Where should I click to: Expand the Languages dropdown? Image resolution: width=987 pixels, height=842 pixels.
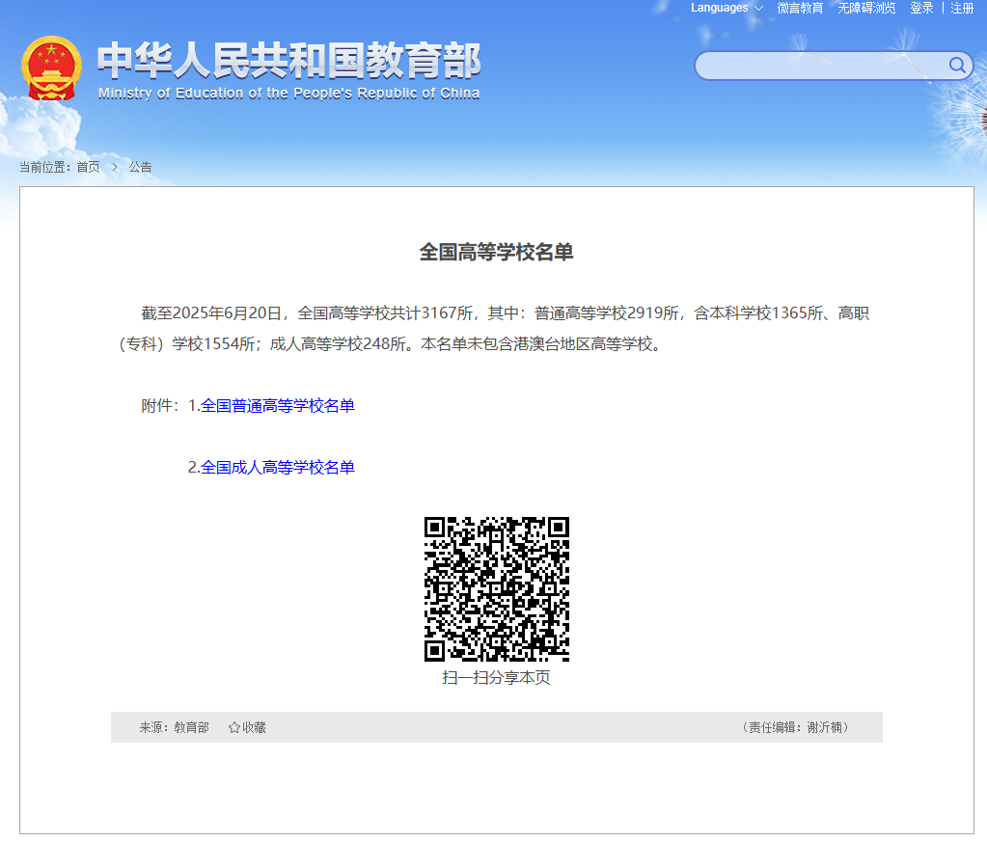tap(727, 8)
